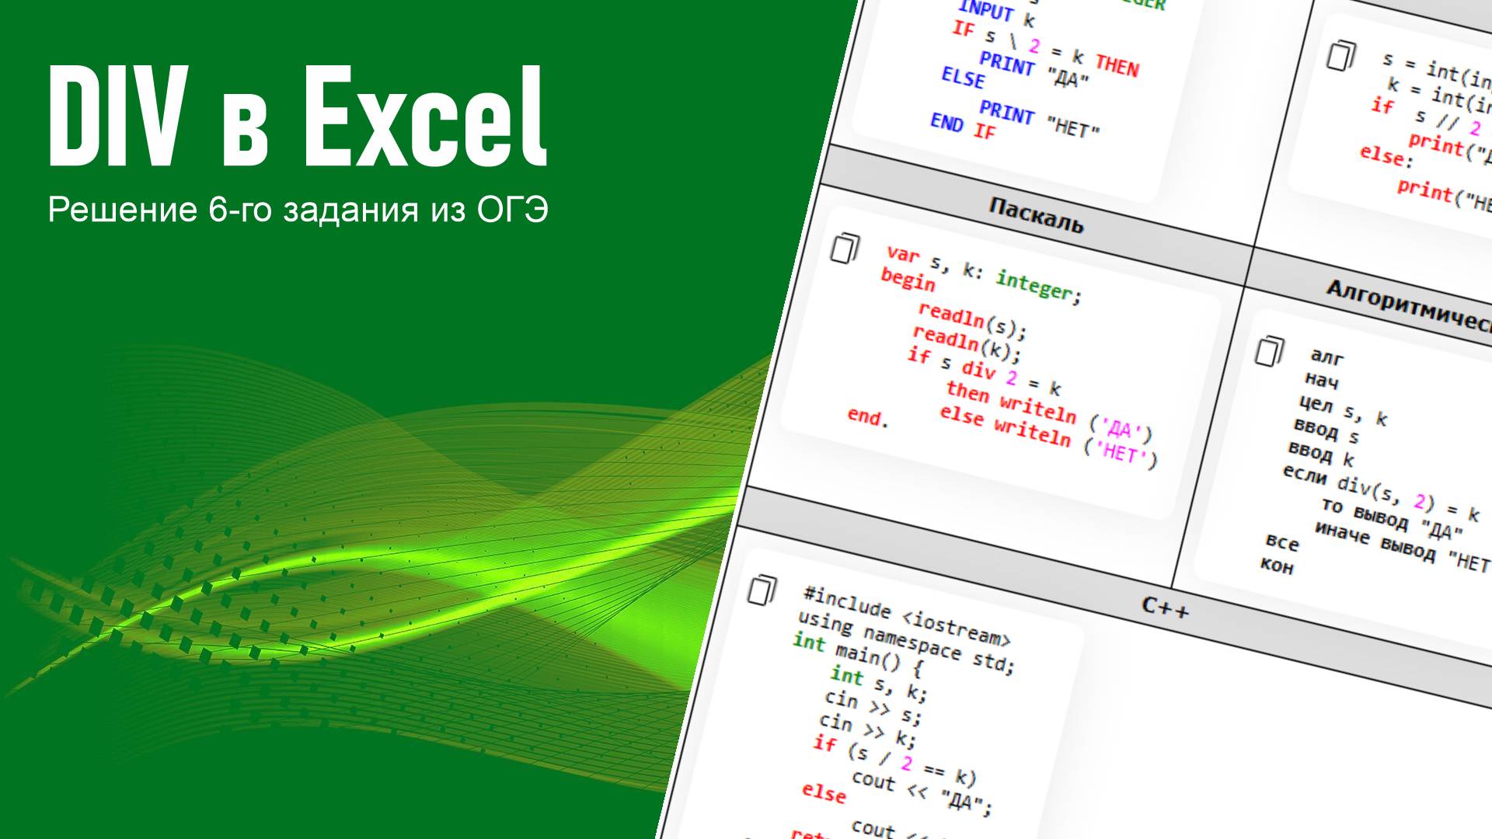Click subtitle 'Решение 6-го задания из ОГЭ'
1492x839 pixels.
298,210
